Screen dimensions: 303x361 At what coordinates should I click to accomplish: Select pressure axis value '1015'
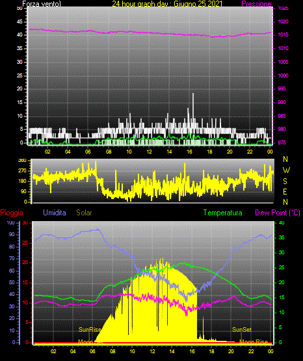(x=283, y=34)
